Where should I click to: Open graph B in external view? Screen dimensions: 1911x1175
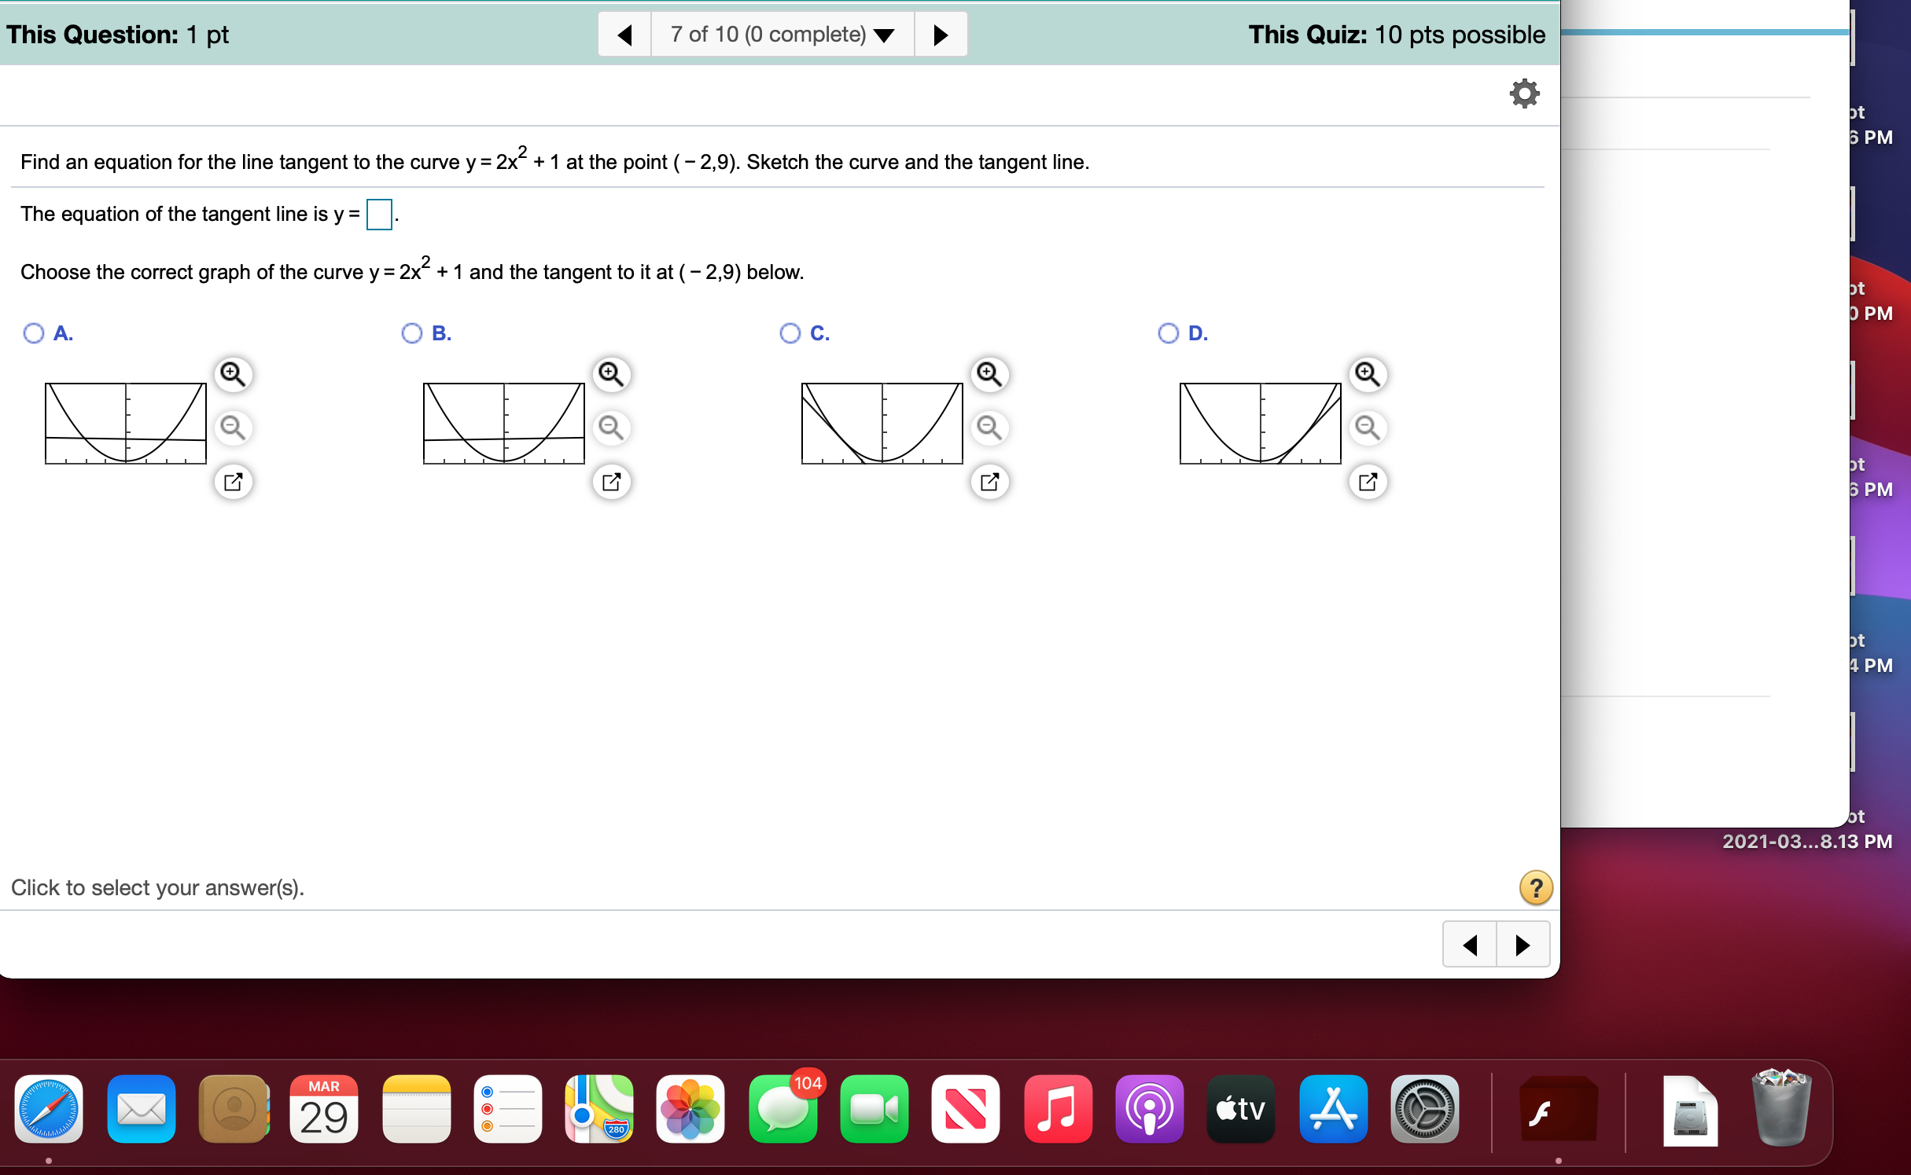(x=612, y=482)
